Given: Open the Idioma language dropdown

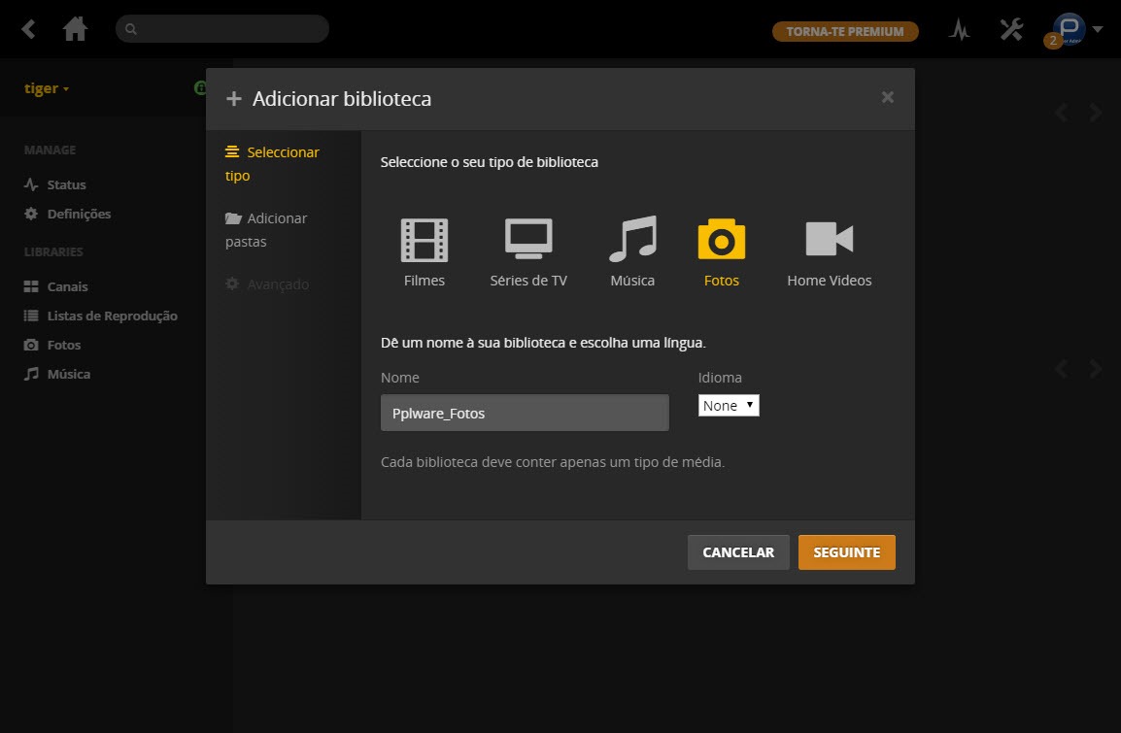Looking at the screenshot, I should (729, 406).
